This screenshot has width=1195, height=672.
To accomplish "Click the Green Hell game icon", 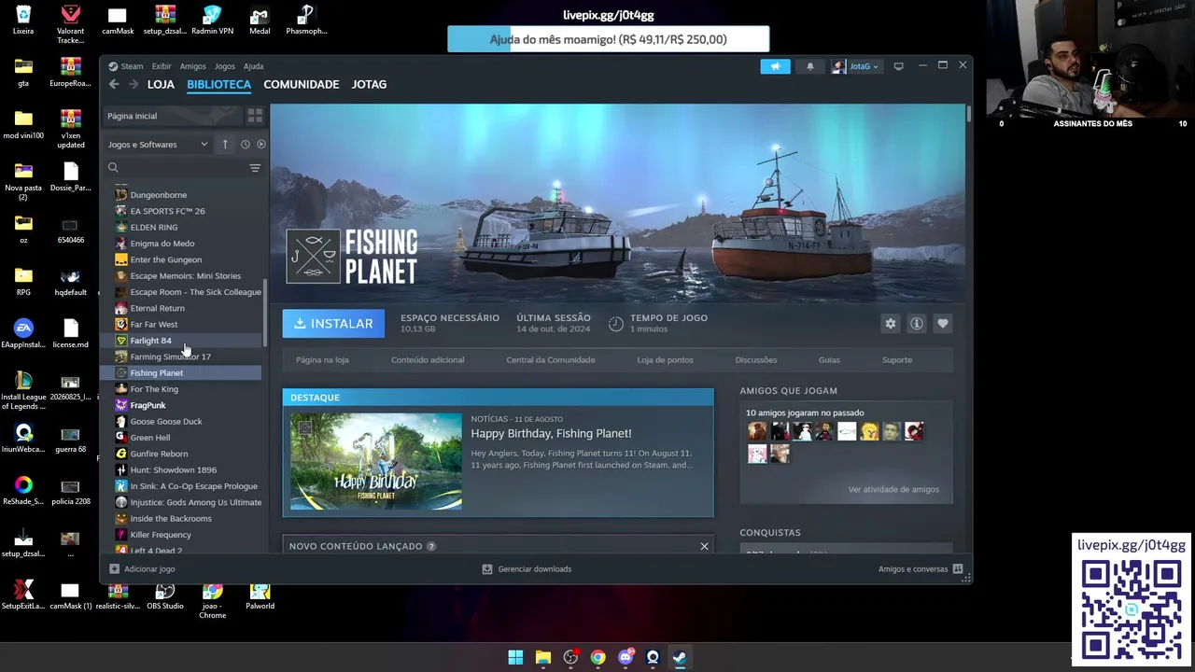I will tap(121, 438).
